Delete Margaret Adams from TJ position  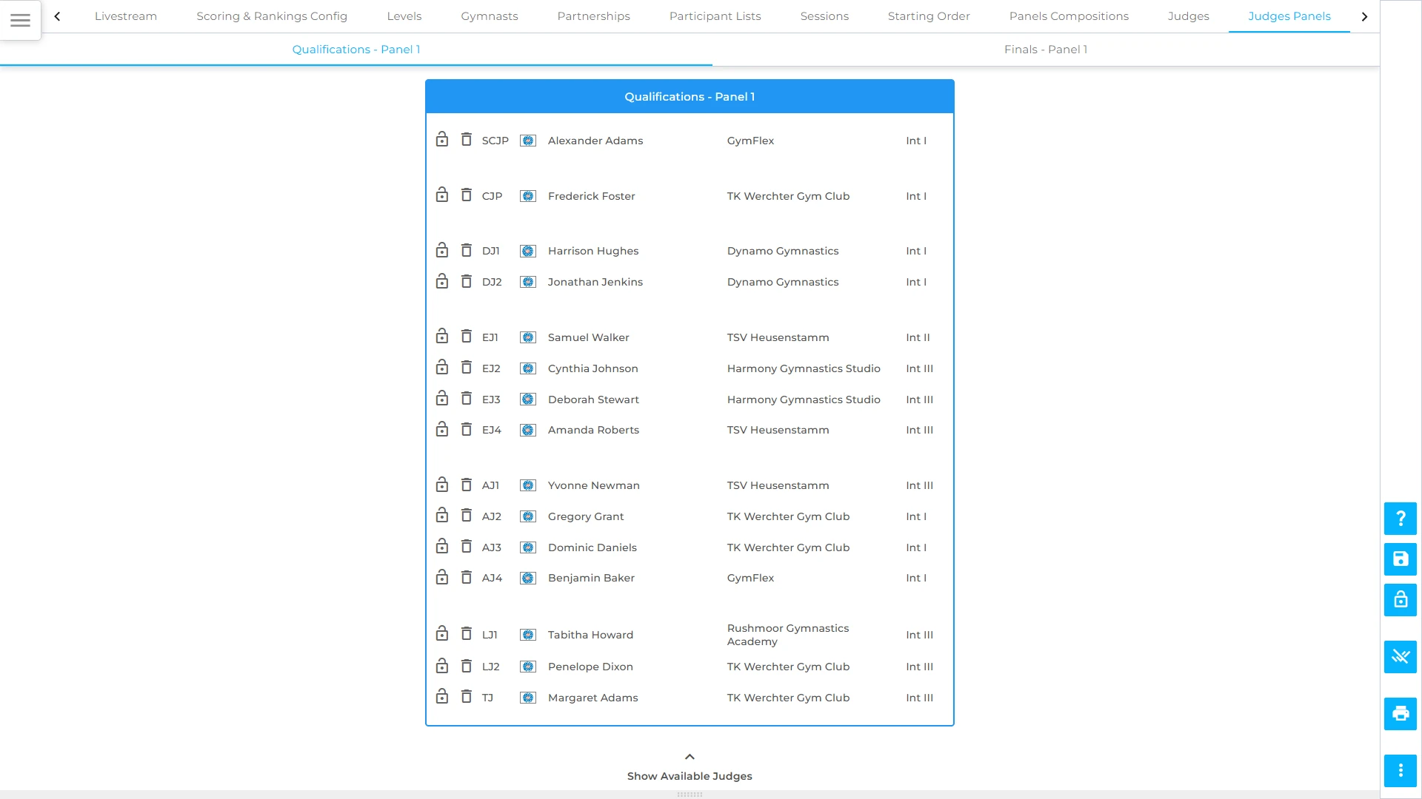[x=467, y=696]
